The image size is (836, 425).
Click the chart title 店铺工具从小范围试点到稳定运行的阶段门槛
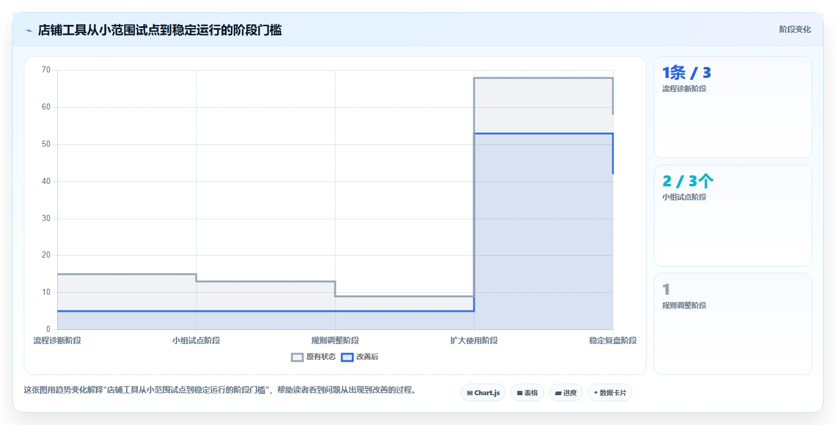(x=160, y=30)
